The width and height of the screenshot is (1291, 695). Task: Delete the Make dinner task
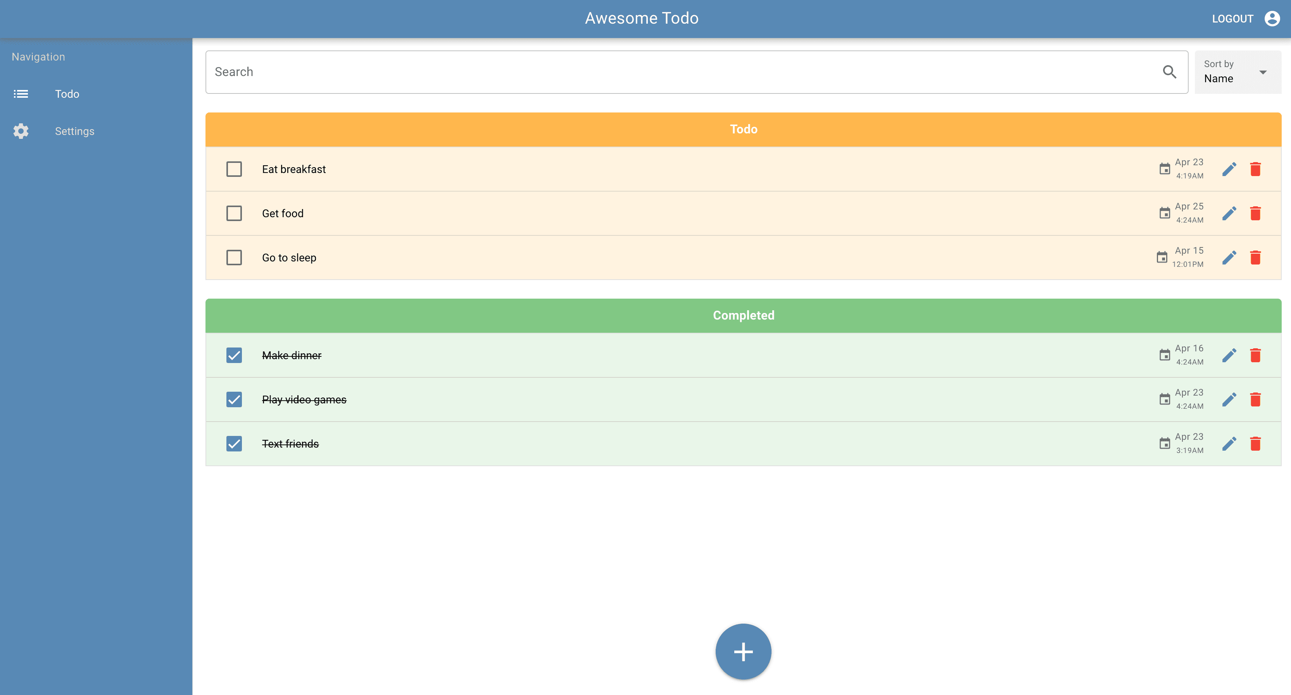[x=1255, y=355]
